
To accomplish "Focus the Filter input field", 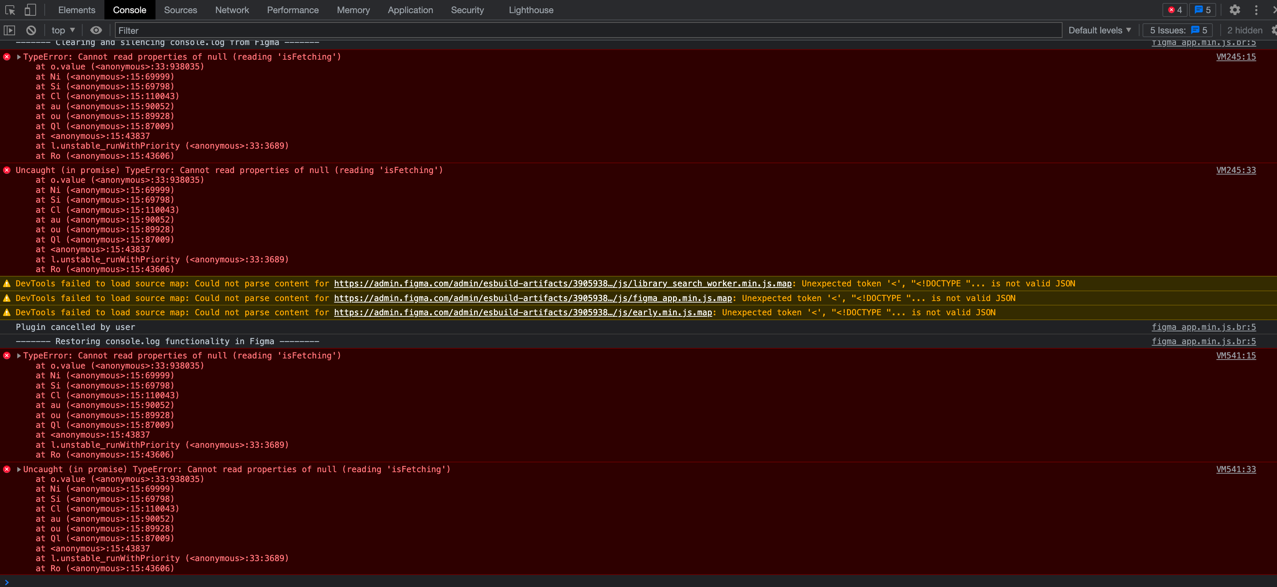I will (589, 30).
